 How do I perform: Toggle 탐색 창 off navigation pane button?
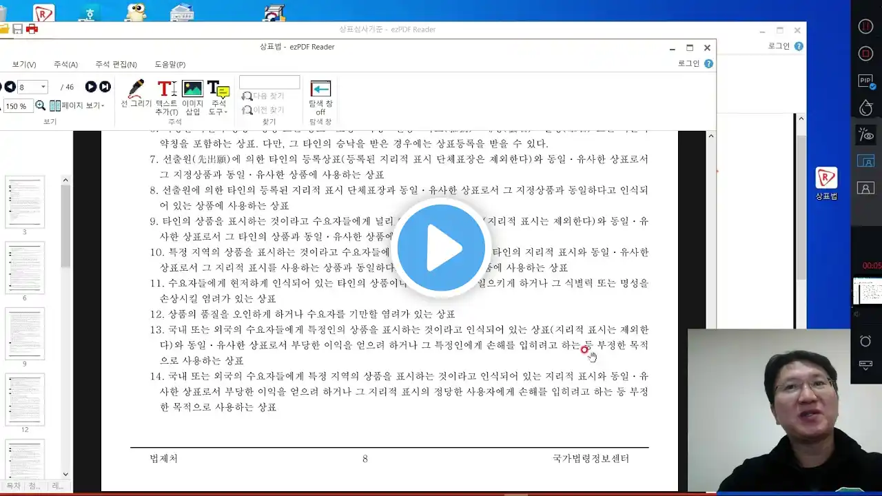point(320,98)
